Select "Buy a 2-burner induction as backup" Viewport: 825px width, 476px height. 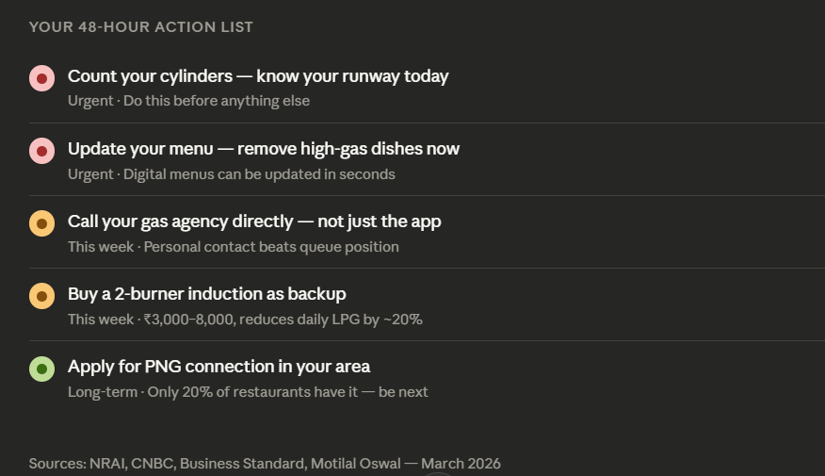206,294
